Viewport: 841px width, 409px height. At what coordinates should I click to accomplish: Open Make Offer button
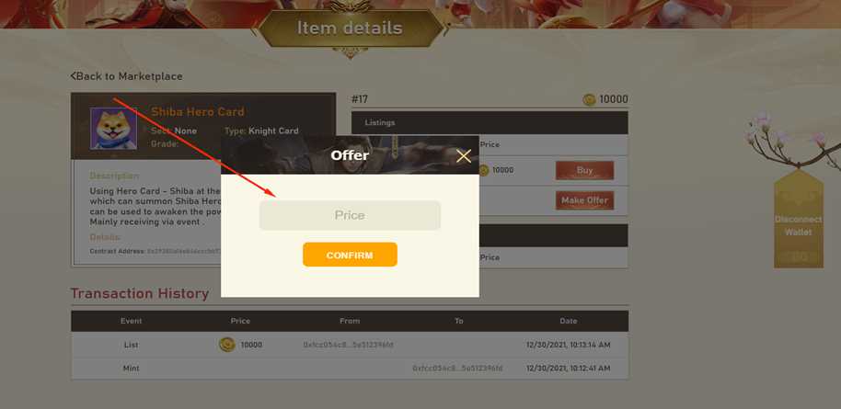click(x=584, y=200)
